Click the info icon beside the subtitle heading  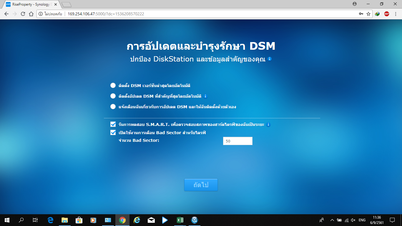[270, 59]
